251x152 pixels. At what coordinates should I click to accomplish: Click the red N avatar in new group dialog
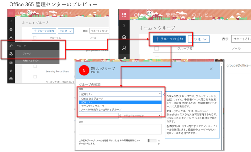pyautogui.click(x=84, y=70)
